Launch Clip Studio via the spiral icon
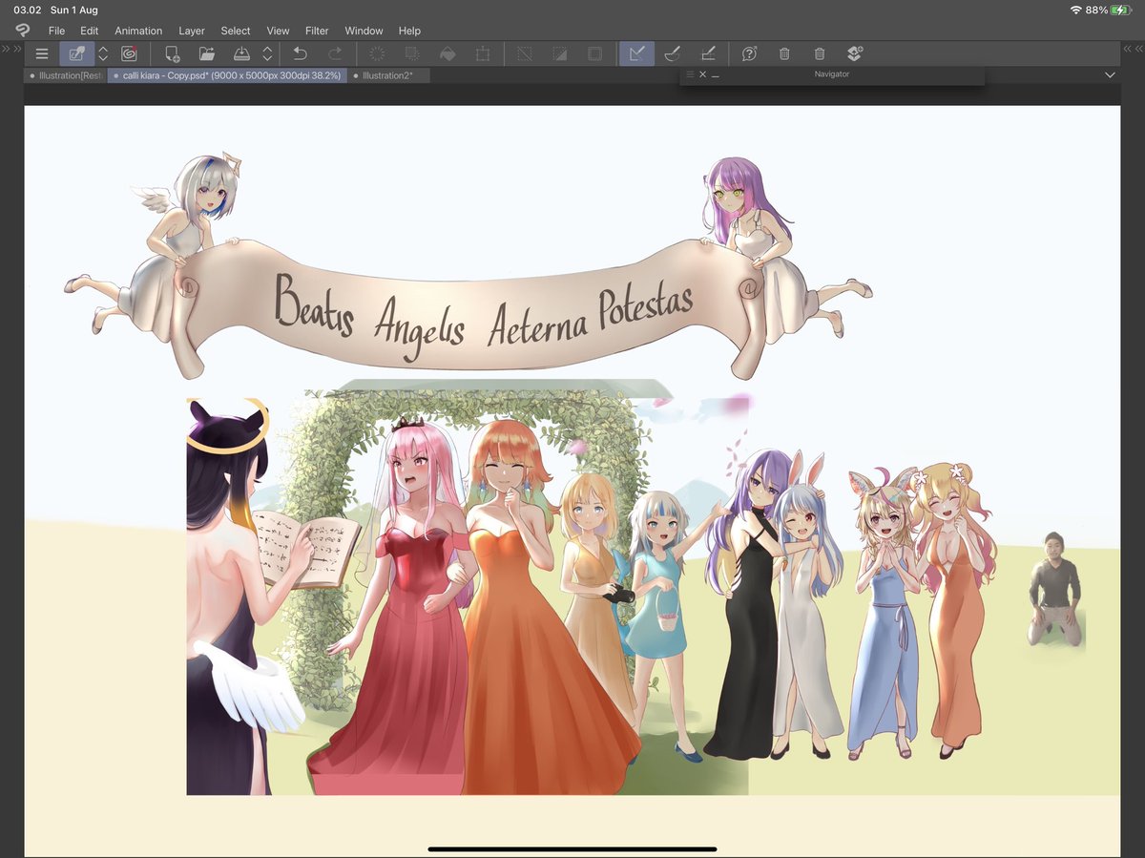 (129, 54)
